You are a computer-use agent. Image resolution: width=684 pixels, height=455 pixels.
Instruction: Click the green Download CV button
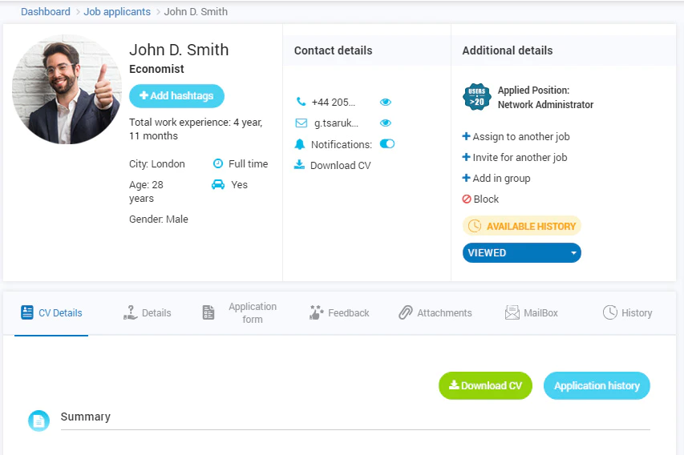(485, 385)
